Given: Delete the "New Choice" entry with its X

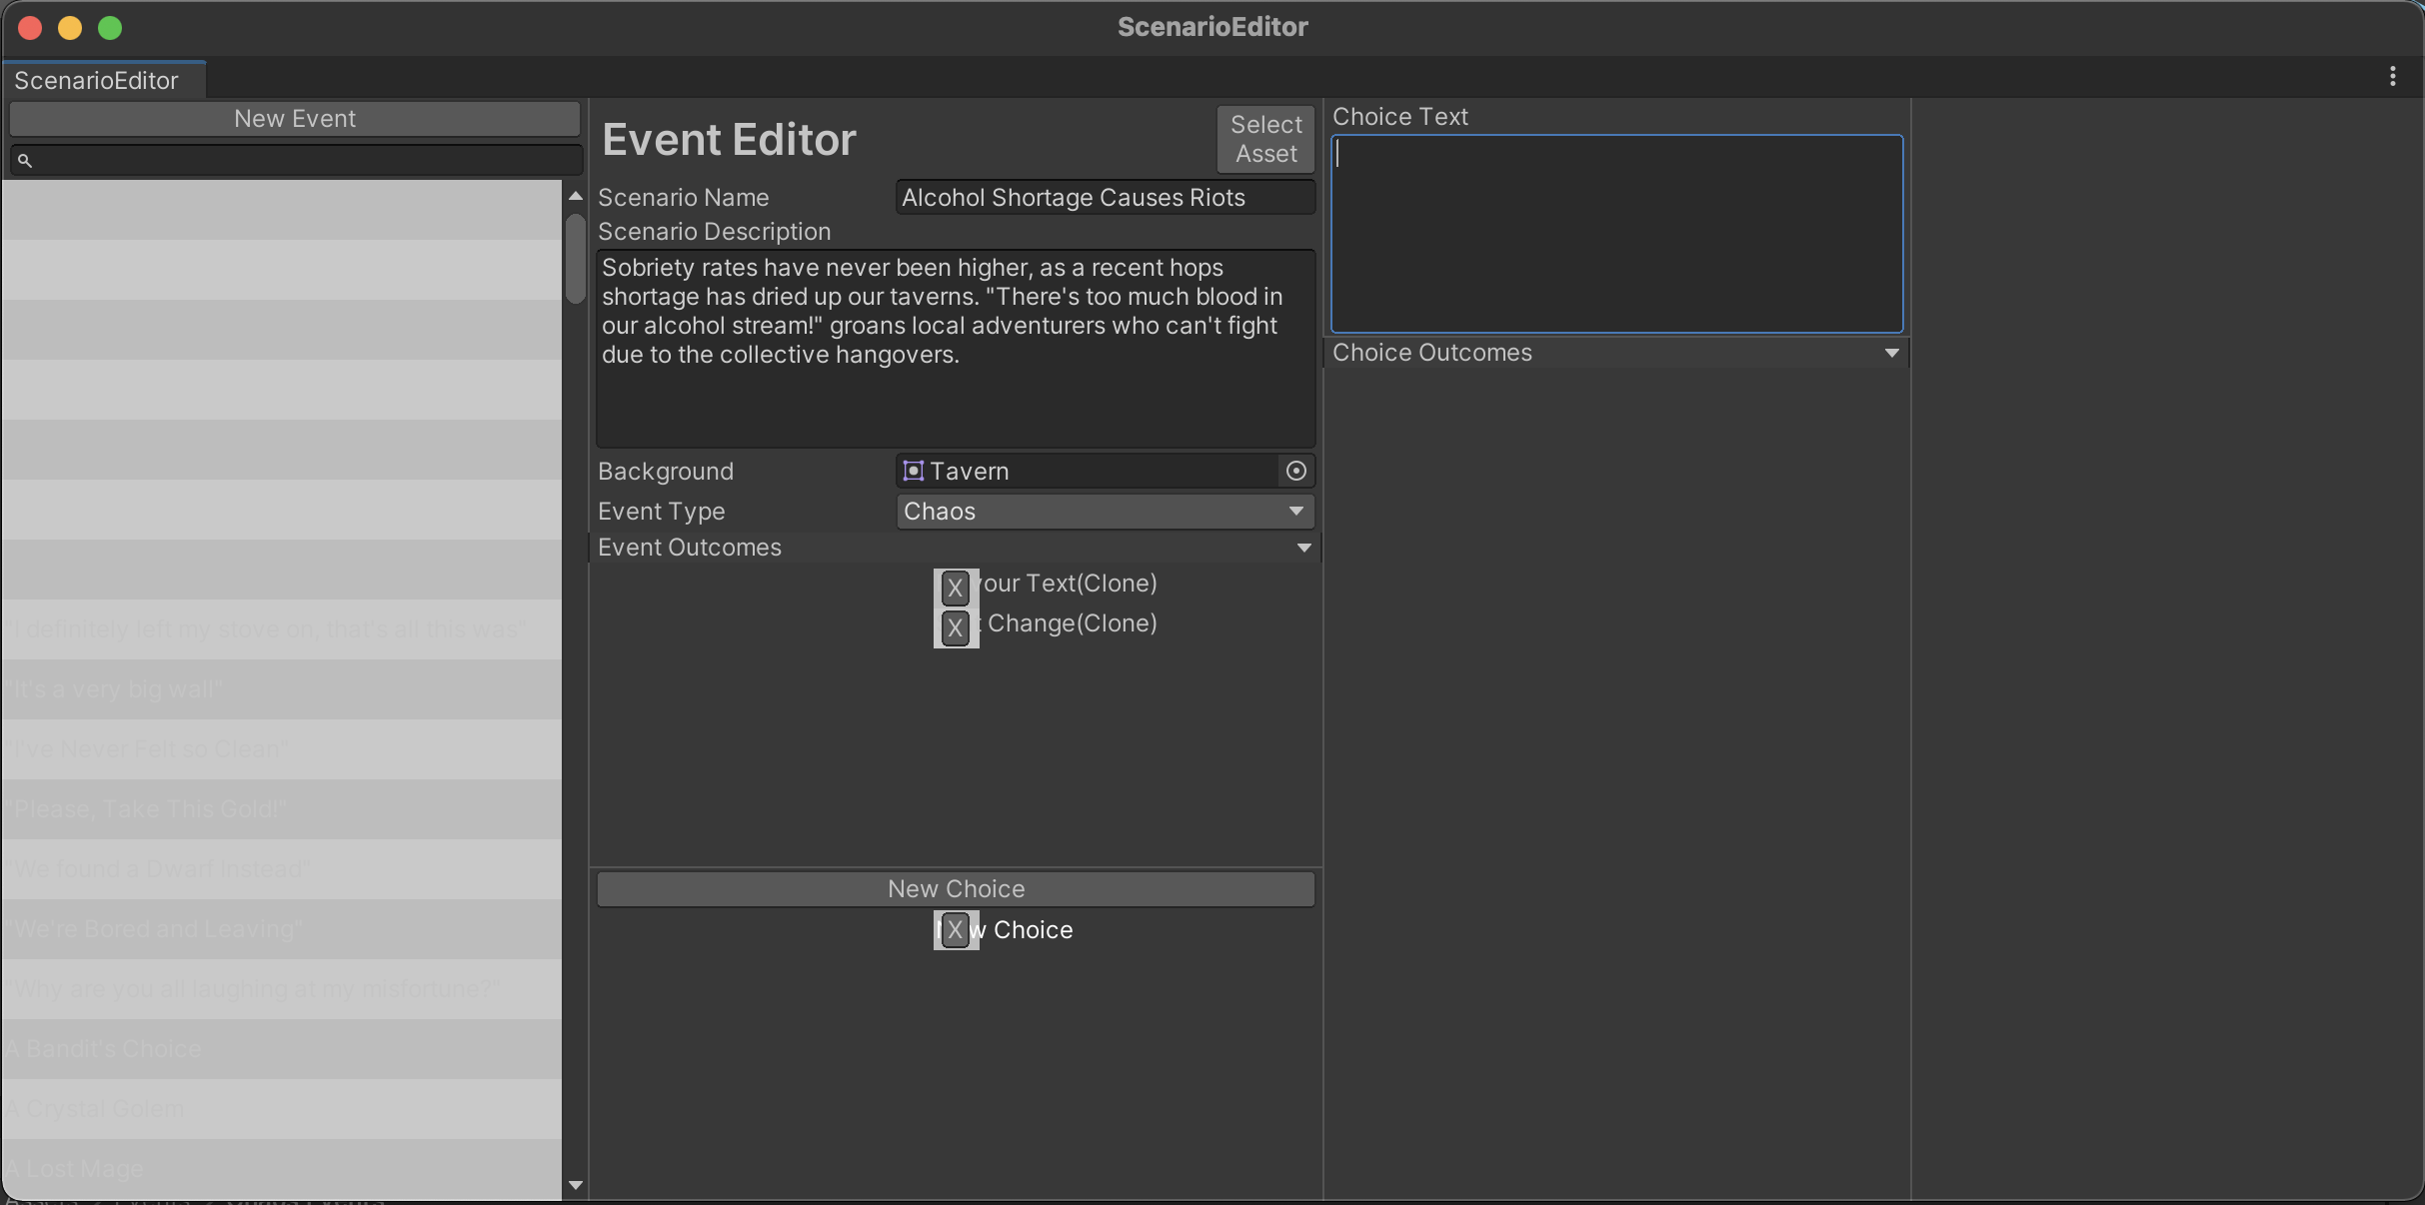Looking at the screenshot, I should point(955,930).
